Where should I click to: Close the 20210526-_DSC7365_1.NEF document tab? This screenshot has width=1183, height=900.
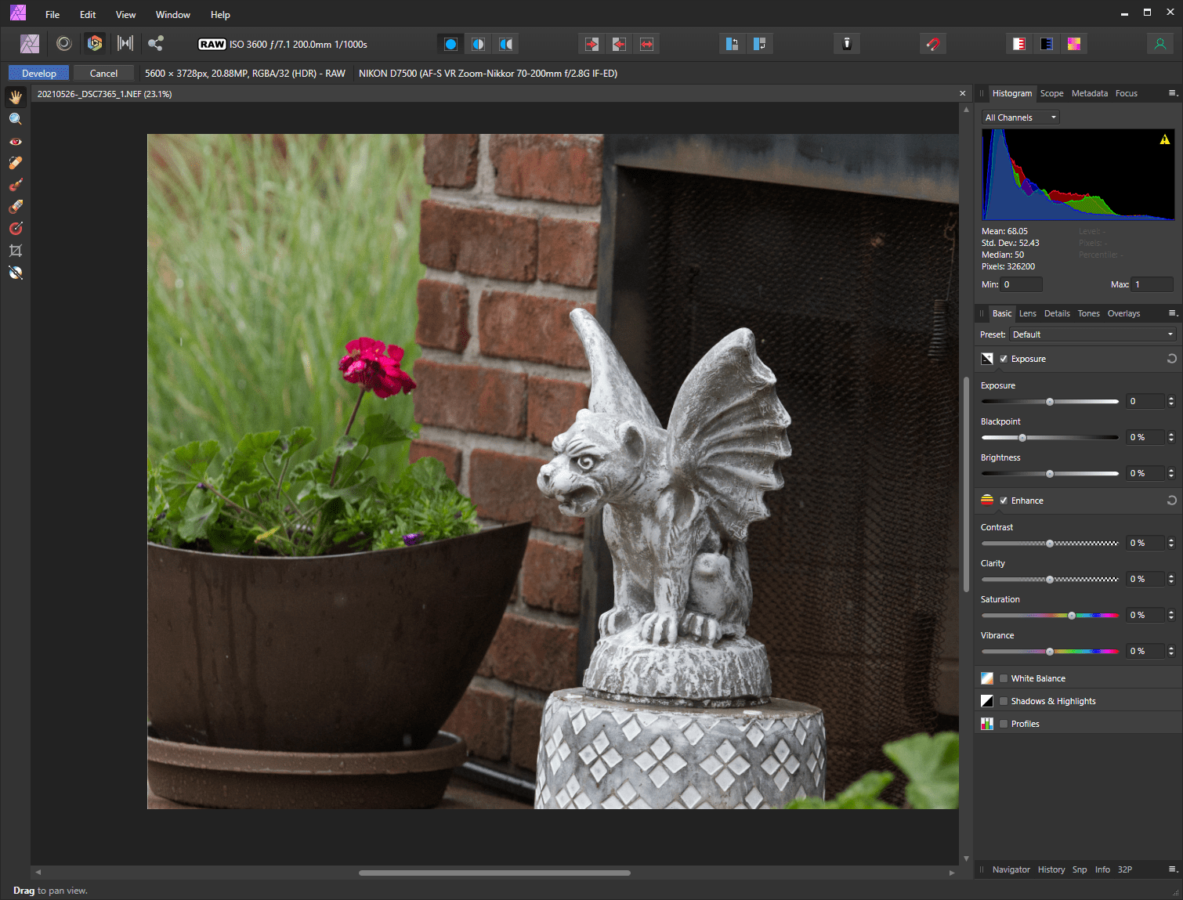(x=963, y=93)
